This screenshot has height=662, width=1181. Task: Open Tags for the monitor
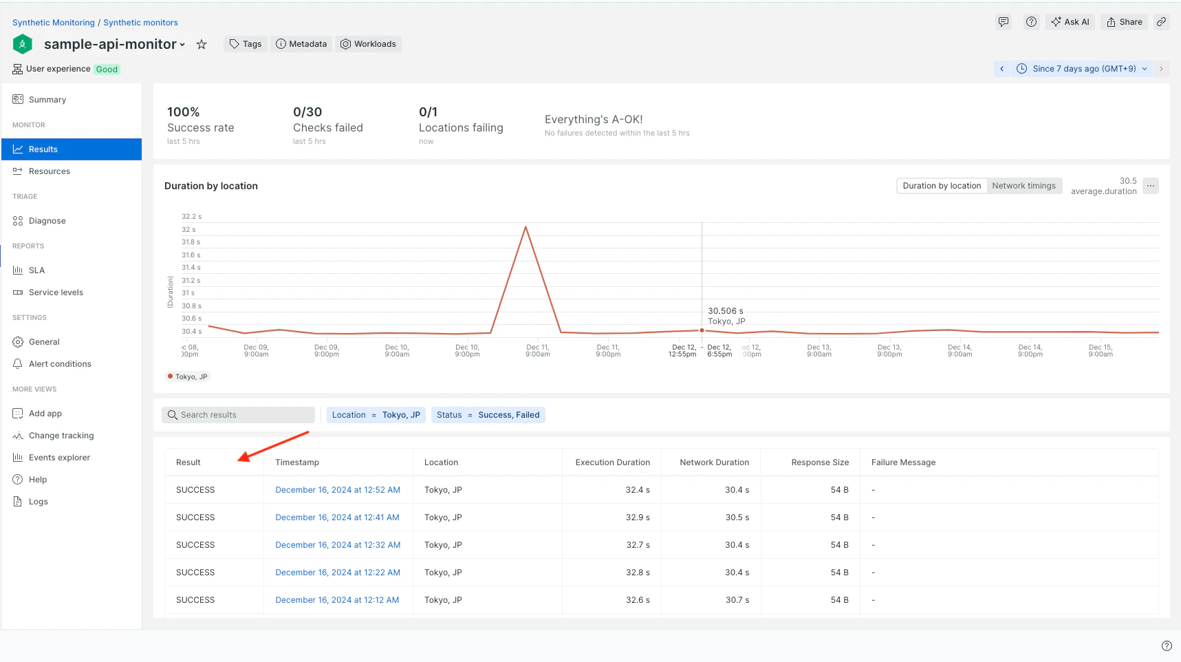(x=246, y=44)
